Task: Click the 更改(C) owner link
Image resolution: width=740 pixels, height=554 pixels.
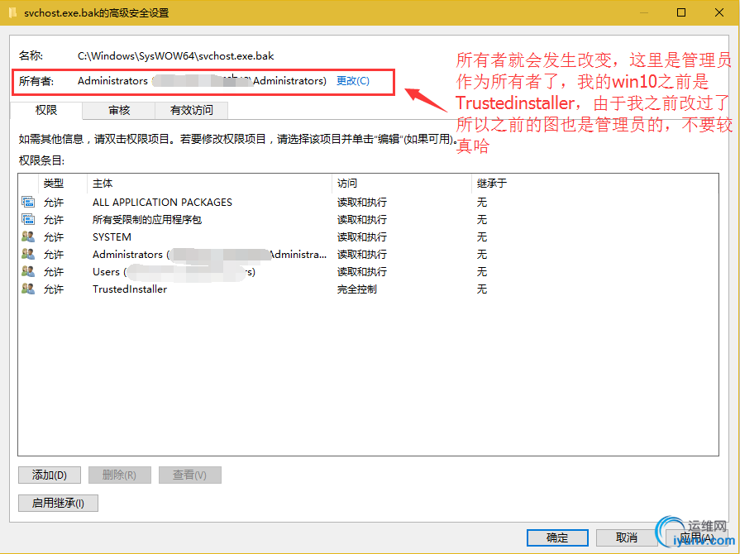Action: point(352,81)
